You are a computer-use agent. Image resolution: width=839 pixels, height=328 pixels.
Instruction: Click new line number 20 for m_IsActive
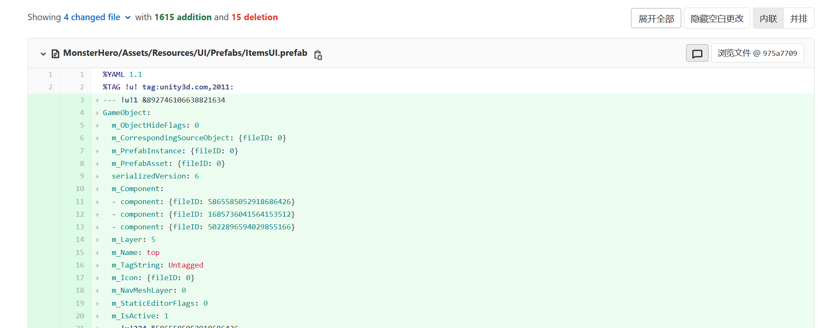80,316
